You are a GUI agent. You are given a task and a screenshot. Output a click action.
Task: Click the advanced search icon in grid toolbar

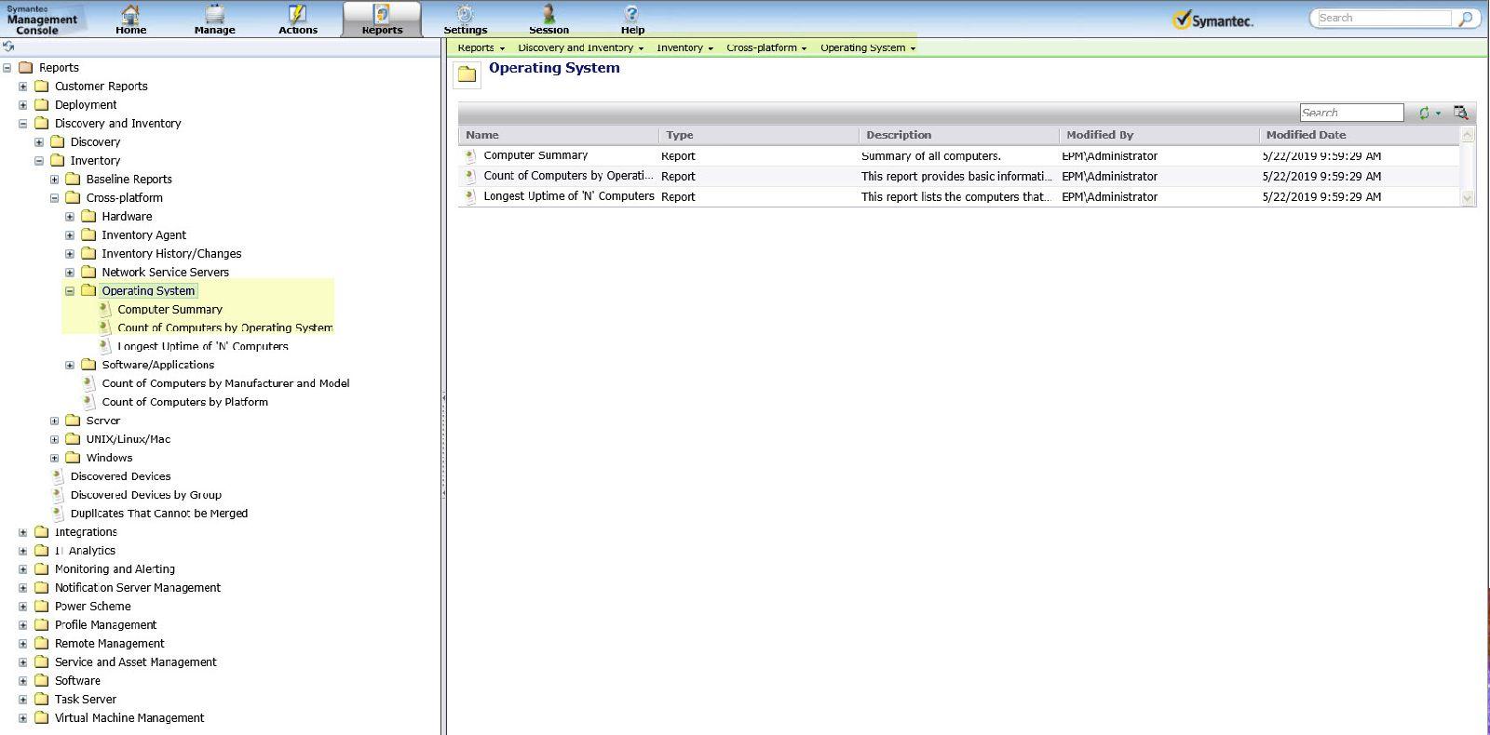pos(1460,113)
